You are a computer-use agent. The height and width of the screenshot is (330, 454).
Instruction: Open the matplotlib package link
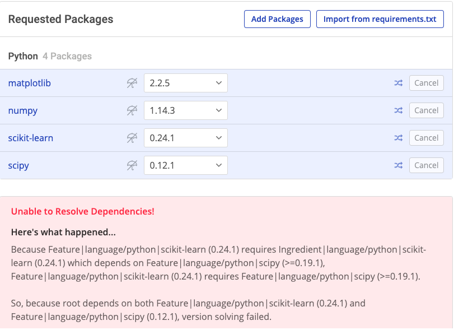pyautogui.click(x=29, y=83)
